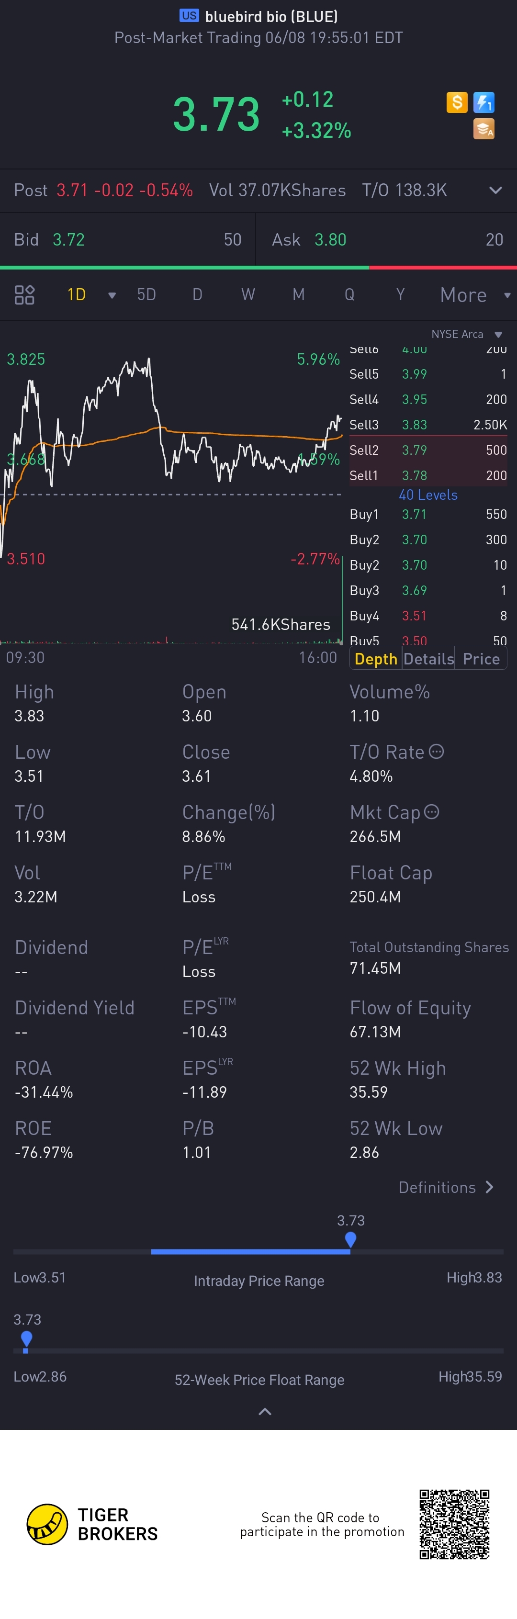Tap the Tiger Brokers logo

[92, 1524]
